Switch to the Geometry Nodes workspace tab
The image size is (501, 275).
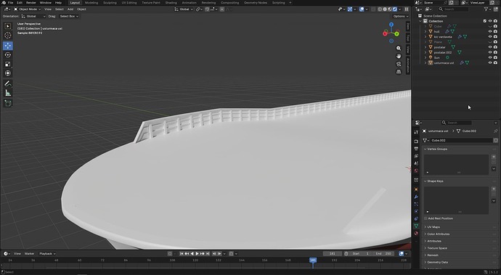pyautogui.click(x=256, y=3)
